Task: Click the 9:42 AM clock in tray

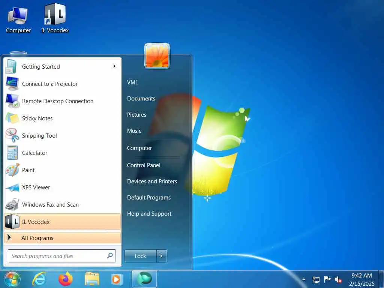Action: click(x=361, y=276)
